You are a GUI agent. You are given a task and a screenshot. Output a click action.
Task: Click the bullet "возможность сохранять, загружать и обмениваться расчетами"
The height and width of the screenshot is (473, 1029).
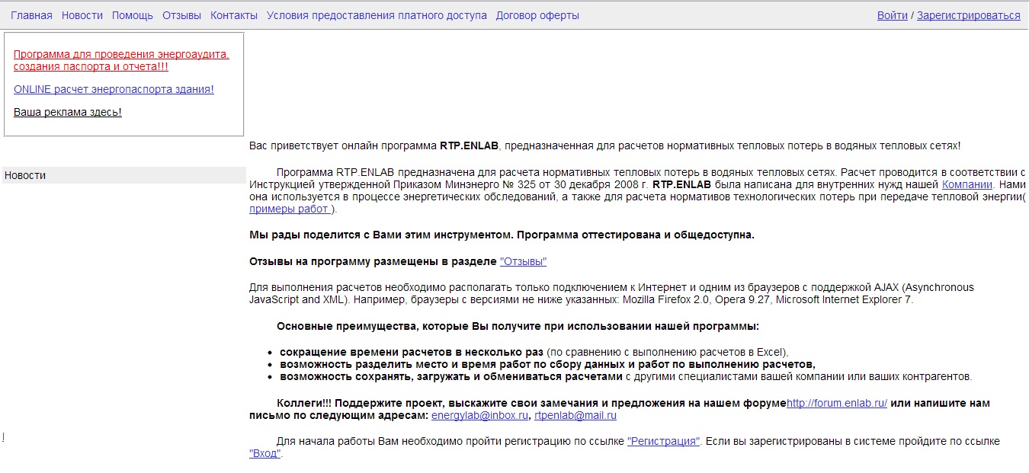coord(451,376)
